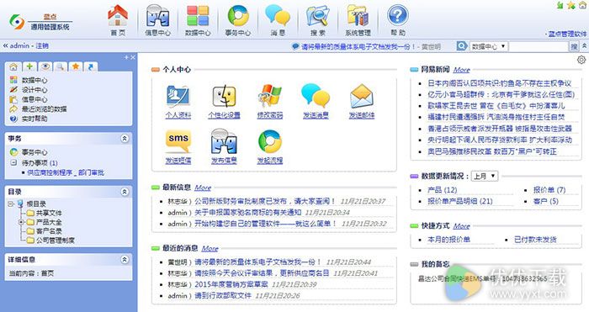Expand the 产品大全 folder node
The image size is (589, 312).
(x=21, y=222)
